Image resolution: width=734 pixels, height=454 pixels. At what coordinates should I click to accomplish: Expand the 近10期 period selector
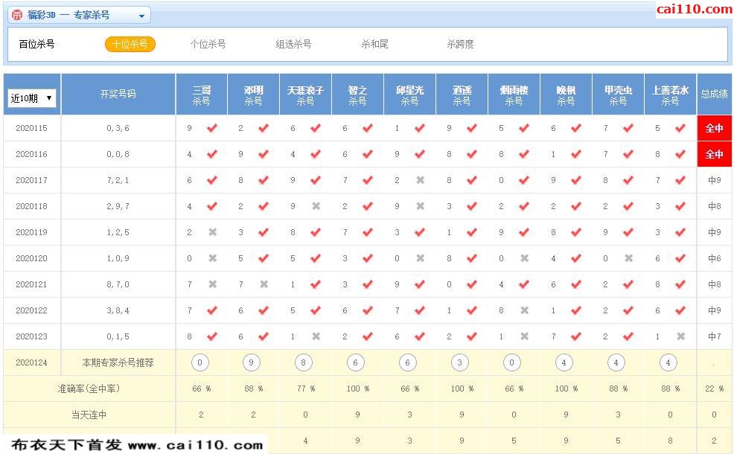[x=32, y=98]
